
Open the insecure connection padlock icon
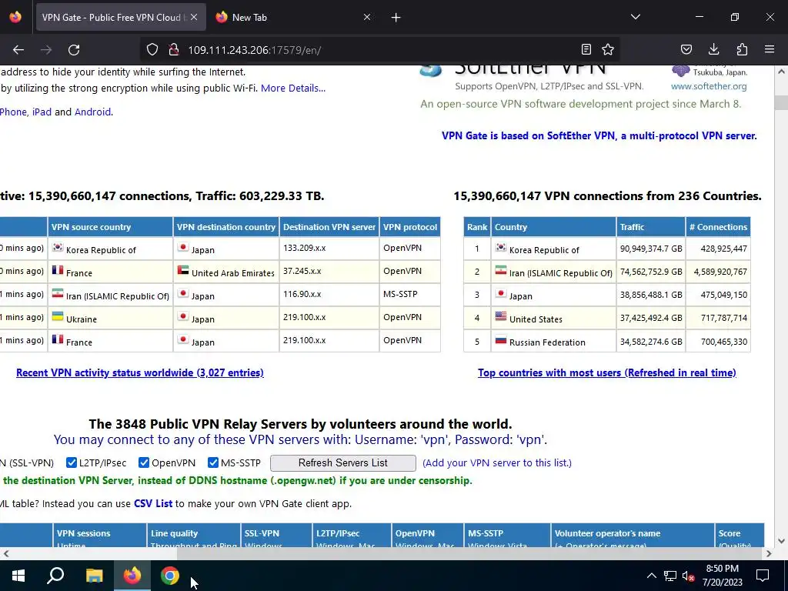click(x=174, y=50)
